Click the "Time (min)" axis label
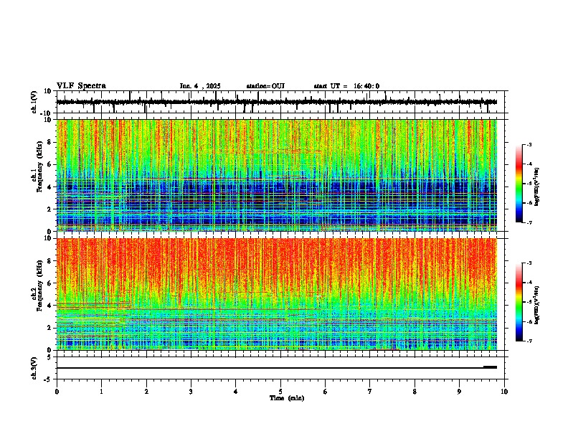568x439 pixels. point(287,398)
